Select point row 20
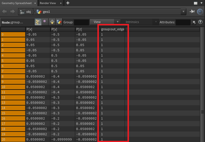The image size is (205, 142). (x=13, y=140)
